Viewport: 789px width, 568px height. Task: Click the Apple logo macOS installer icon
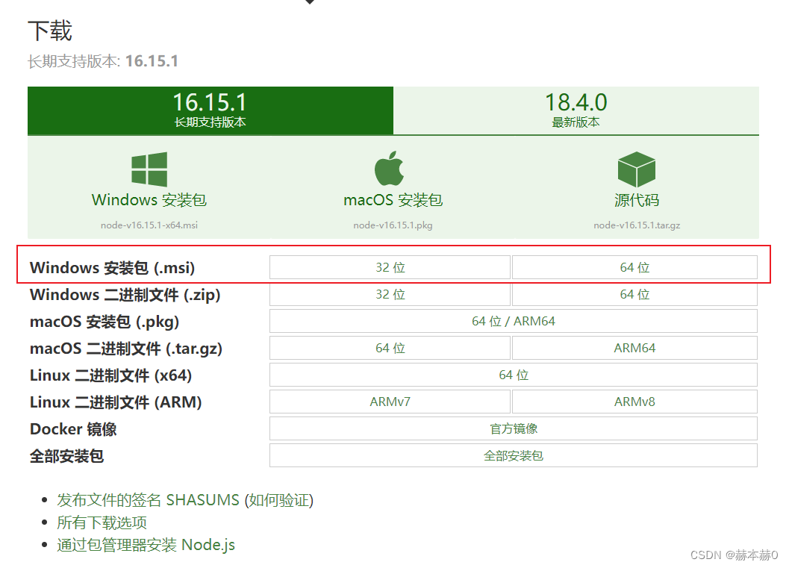[390, 169]
